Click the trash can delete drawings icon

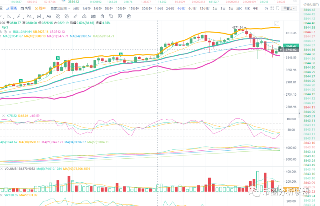(x=129, y=16)
